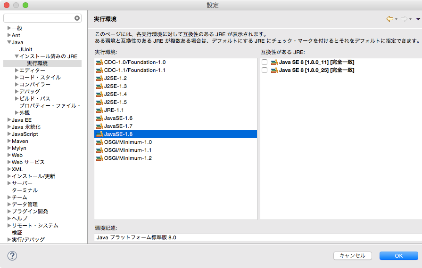Click the JavaSE-1.6 environment icon
422x268 pixels.
[x=99, y=118]
